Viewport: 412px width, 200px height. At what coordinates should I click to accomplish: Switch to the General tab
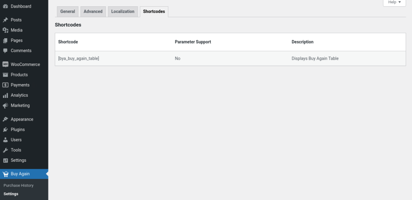pos(67,12)
